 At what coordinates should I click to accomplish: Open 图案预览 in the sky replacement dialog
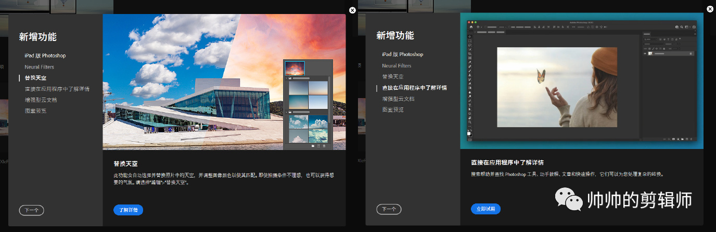(x=35, y=111)
